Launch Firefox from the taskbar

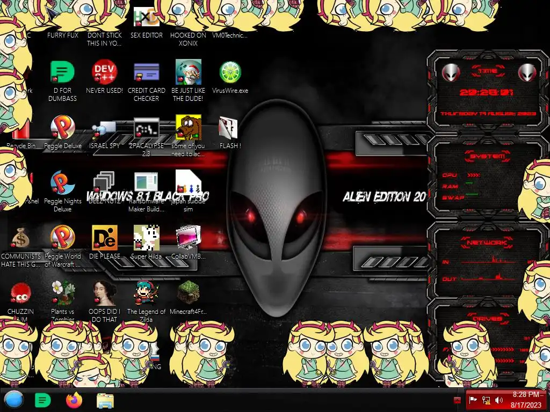[x=74, y=400]
